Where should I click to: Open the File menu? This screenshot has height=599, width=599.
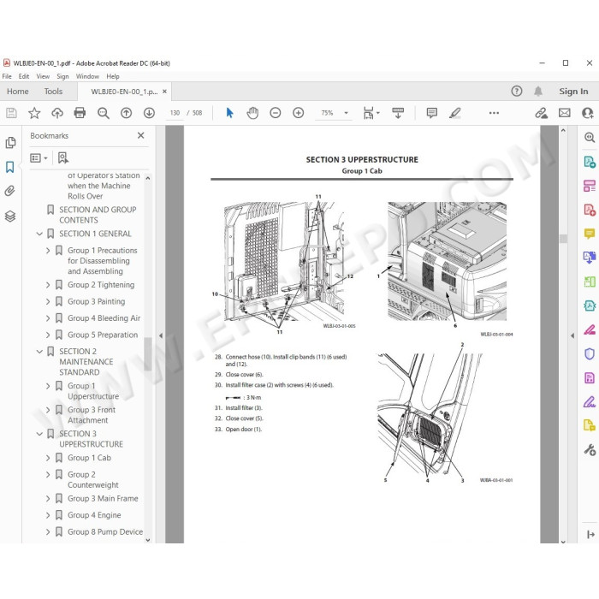[x=7, y=76]
